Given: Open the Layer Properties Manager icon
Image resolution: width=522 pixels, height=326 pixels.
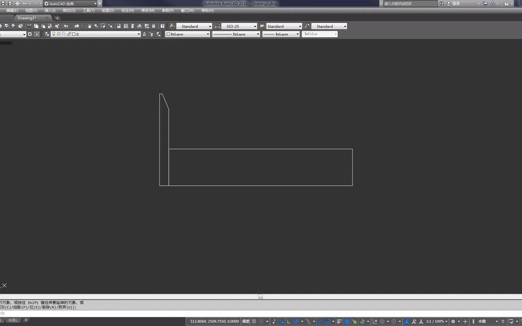Looking at the screenshot, I should pos(47,34).
